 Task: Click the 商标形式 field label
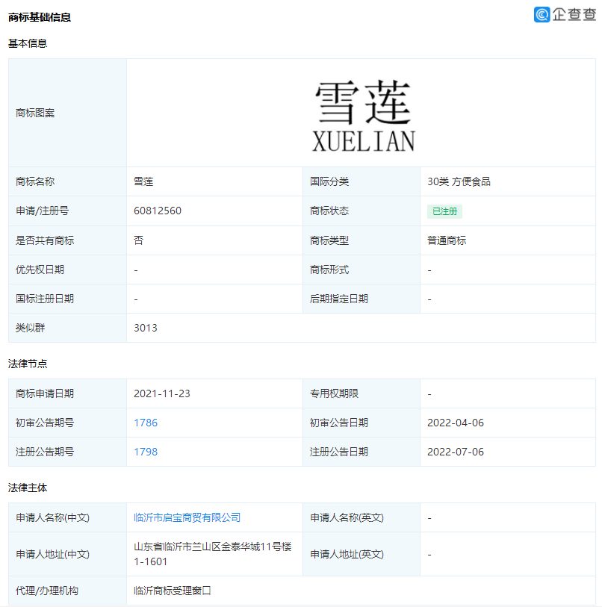tap(329, 270)
